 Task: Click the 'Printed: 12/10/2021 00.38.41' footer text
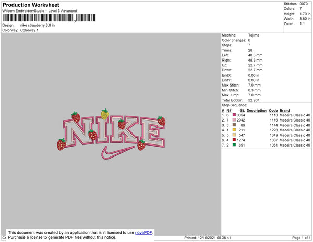tap(208, 238)
